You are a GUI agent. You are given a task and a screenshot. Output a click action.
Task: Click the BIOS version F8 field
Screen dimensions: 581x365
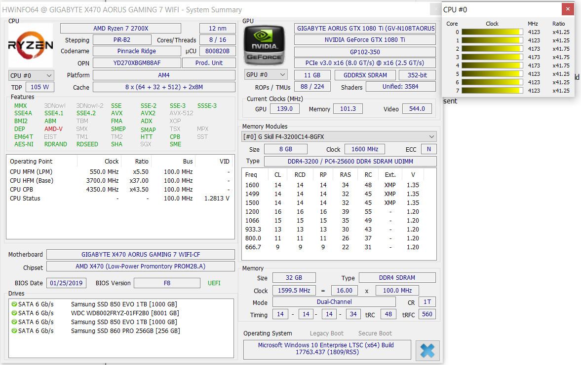click(x=167, y=283)
